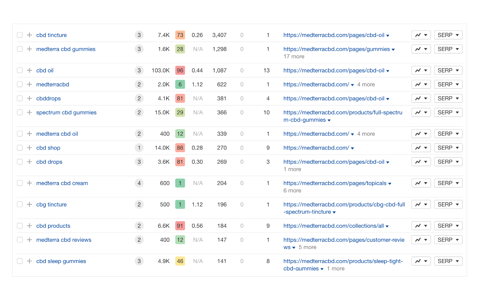Click the red difficulty badge 96 for cbd oil
Image resolution: width=479 pixels, height=300 pixels.
click(x=180, y=70)
